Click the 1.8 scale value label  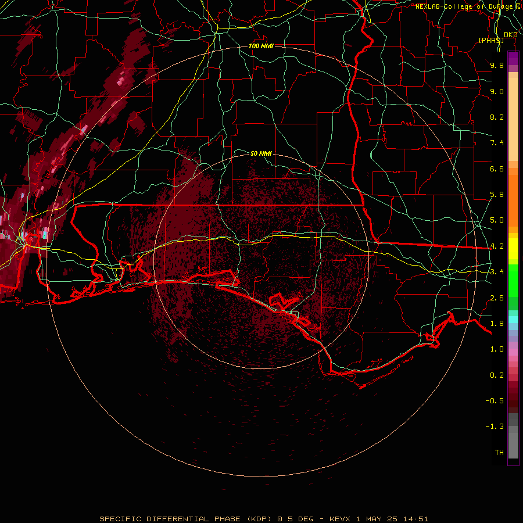click(x=497, y=324)
